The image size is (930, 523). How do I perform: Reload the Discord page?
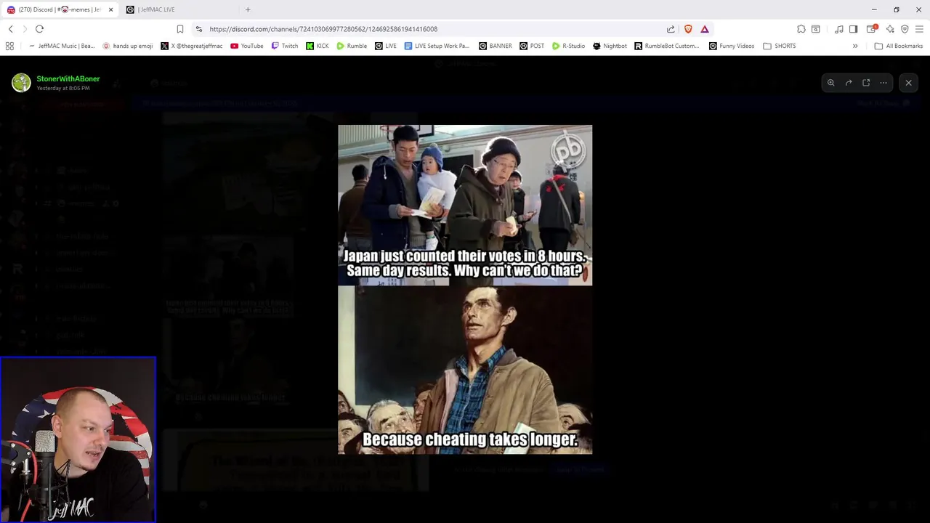tap(39, 29)
